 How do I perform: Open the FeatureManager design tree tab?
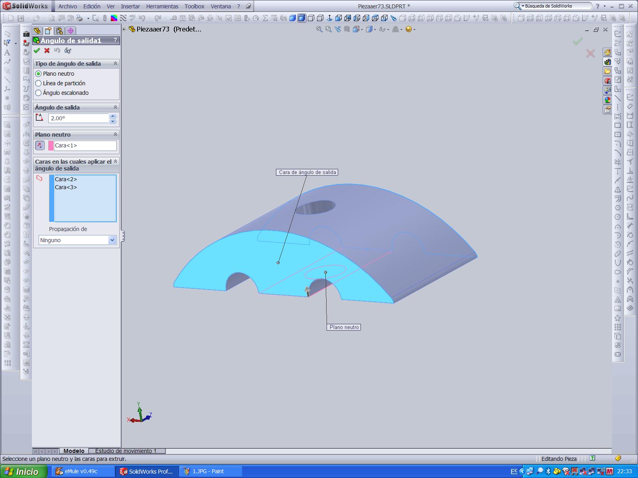(37, 31)
